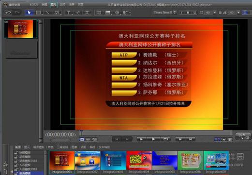Select the Integration001 template thumbnail
Viewport: 252px width, 175px height.
(62, 162)
